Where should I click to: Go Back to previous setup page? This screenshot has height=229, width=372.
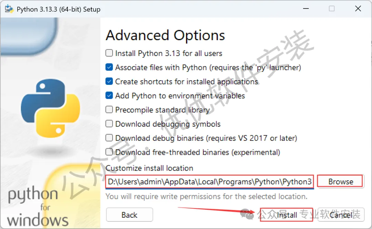(x=129, y=215)
